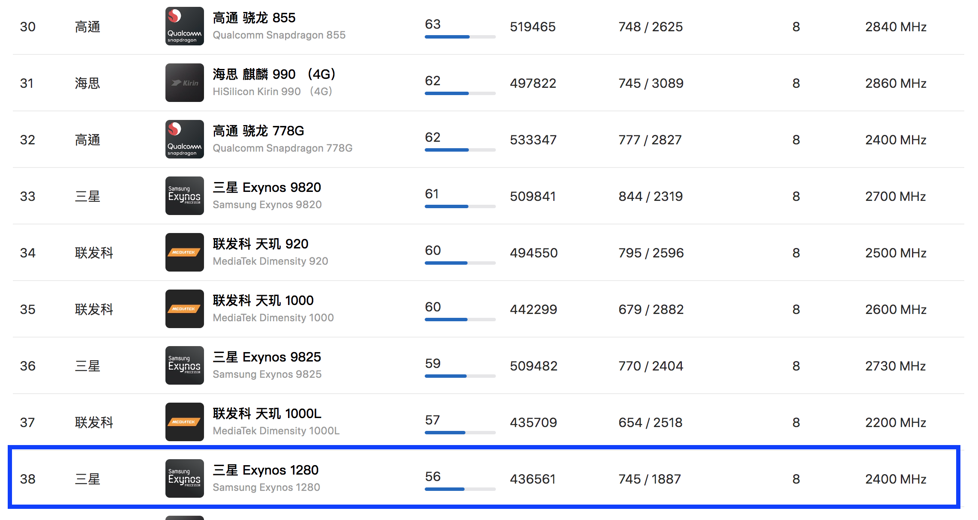978x520 pixels.
Task: Select the AnTuTu score 519465
Action: tap(533, 27)
